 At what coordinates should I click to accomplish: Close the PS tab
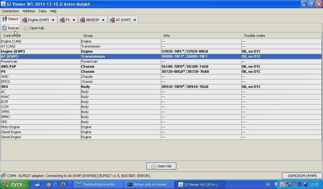[74, 20]
